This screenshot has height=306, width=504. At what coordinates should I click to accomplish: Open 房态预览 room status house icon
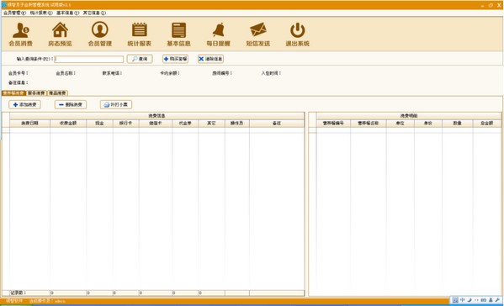click(60, 34)
